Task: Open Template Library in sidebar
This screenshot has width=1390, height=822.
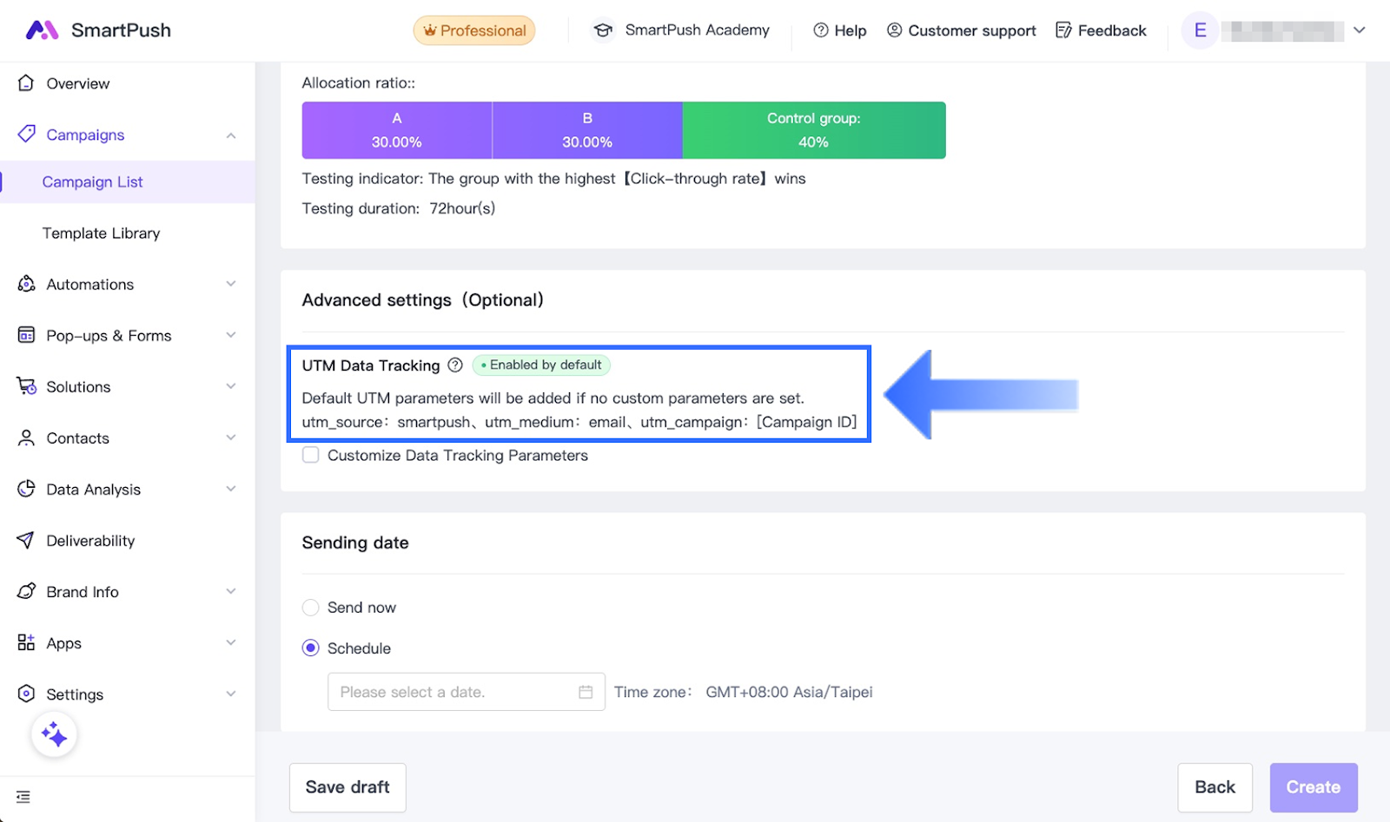Action: [x=101, y=233]
